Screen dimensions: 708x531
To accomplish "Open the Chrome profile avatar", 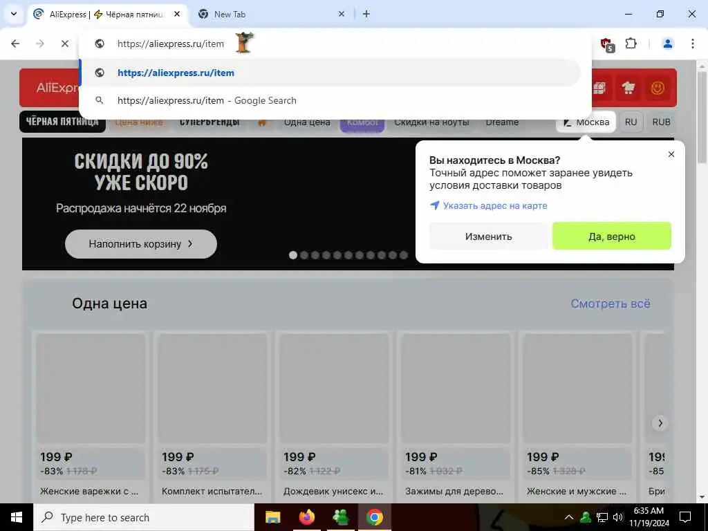I will (x=667, y=44).
